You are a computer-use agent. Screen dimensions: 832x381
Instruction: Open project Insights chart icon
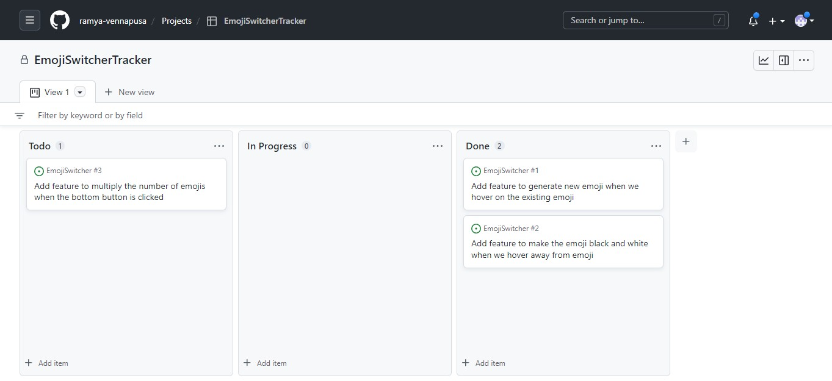764,60
